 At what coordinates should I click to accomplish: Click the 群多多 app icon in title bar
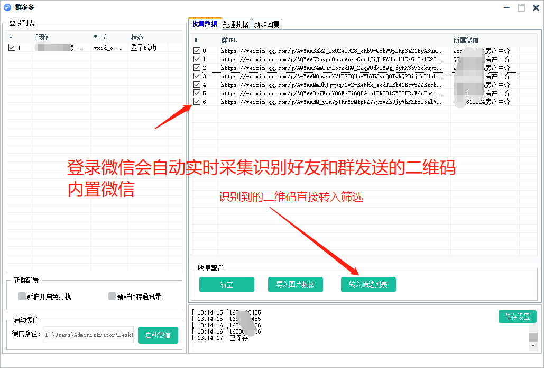pyautogui.click(x=7, y=7)
